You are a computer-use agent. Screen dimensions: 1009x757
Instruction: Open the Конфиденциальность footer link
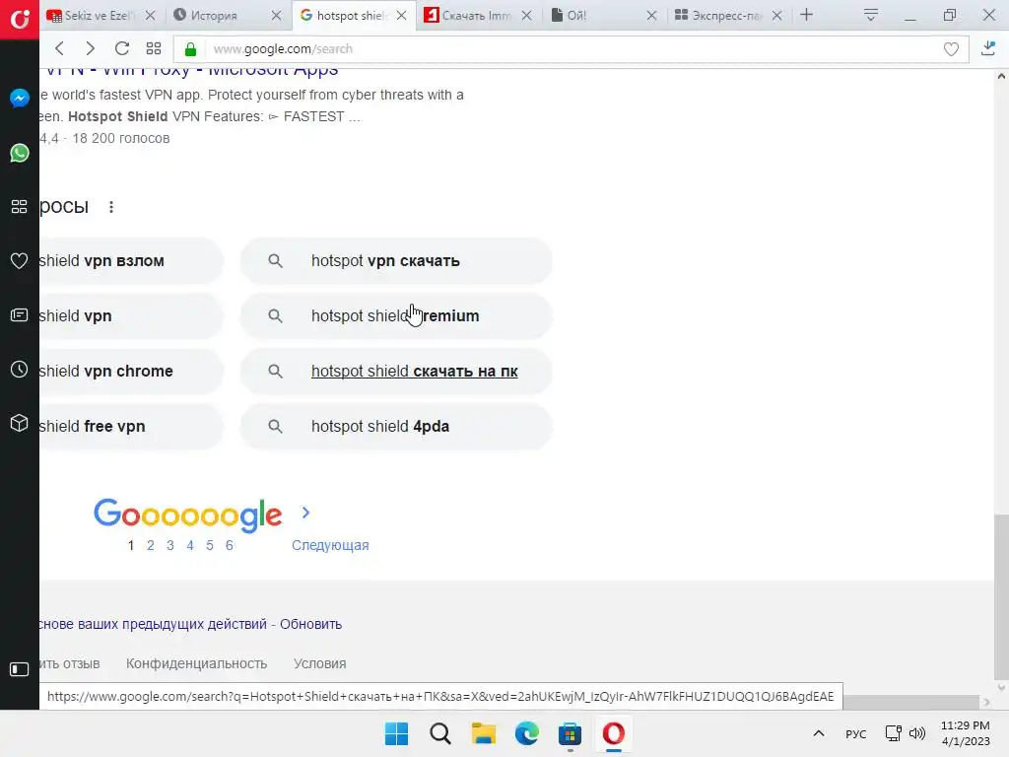click(196, 663)
